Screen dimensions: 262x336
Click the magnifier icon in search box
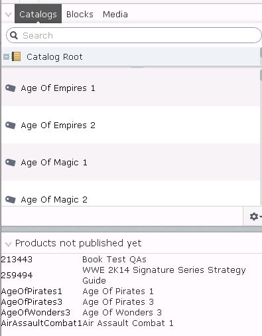(14, 35)
